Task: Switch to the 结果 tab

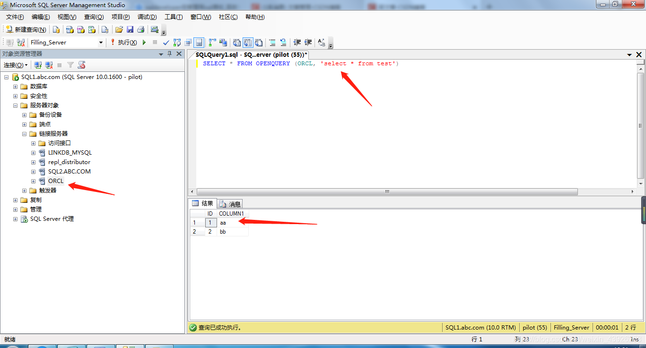Action: point(203,204)
